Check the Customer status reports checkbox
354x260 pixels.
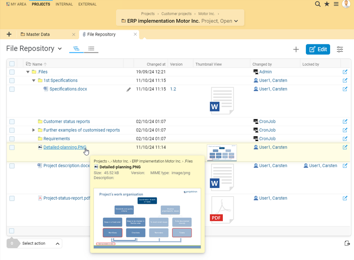pos(12,122)
